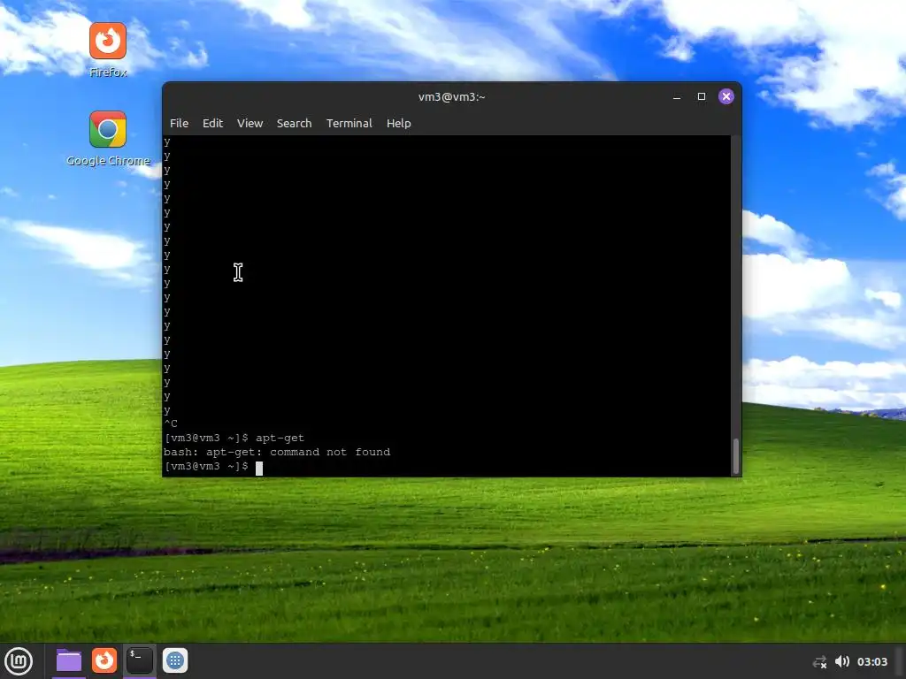
Task: Click the ^C interrupt line
Action: (171, 423)
